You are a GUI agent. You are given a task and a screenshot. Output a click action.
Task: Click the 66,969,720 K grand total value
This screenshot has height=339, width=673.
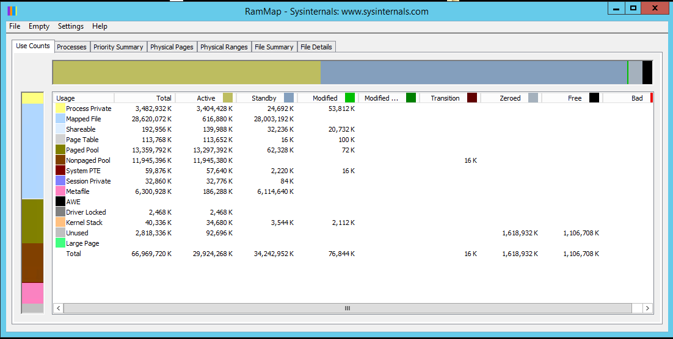[x=151, y=254]
